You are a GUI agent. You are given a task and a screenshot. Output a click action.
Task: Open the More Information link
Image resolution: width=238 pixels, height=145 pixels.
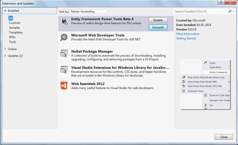(188, 34)
